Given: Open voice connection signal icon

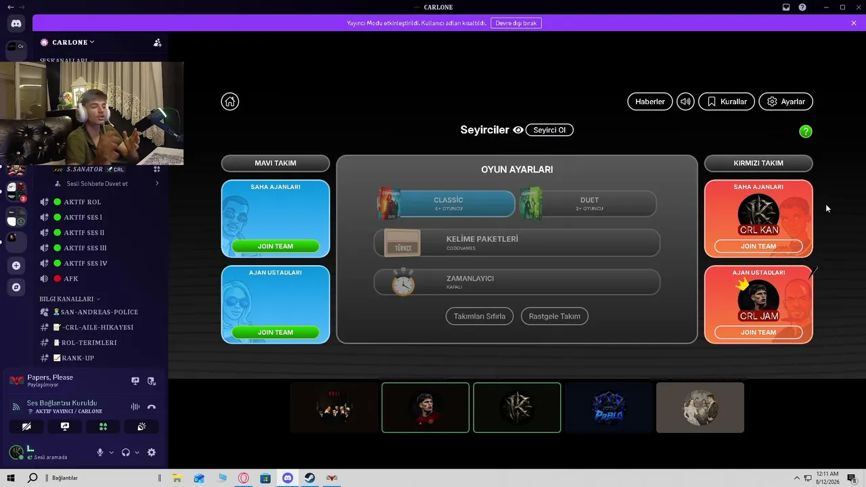Looking at the screenshot, I should click(16, 407).
